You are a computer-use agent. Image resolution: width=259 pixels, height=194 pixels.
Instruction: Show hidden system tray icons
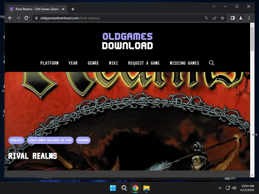pyautogui.click(x=220, y=188)
